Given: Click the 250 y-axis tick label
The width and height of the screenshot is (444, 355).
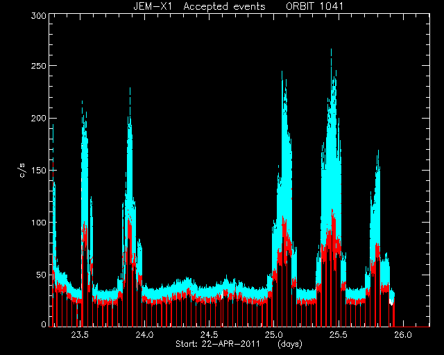Looking at the screenshot, I should pos(39,66).
